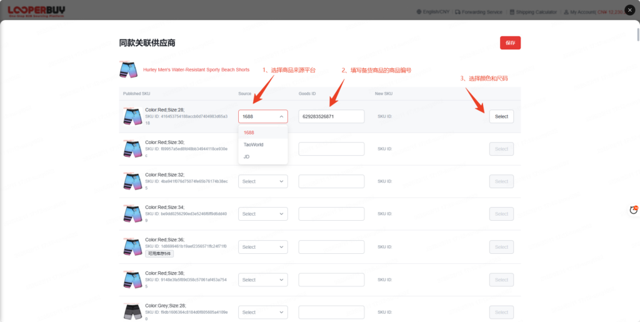Click the floating support icon on right edge

pos(633,210)
